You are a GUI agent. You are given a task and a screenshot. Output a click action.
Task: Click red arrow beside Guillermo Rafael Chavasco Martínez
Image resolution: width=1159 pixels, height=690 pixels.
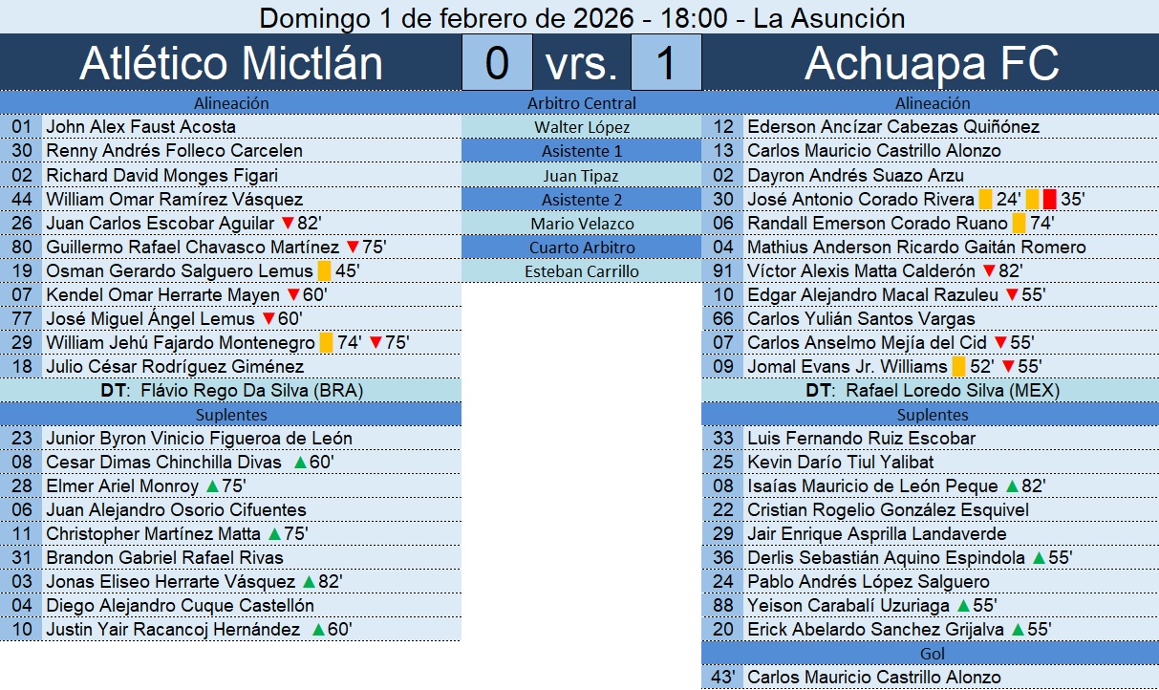point(352,247)
